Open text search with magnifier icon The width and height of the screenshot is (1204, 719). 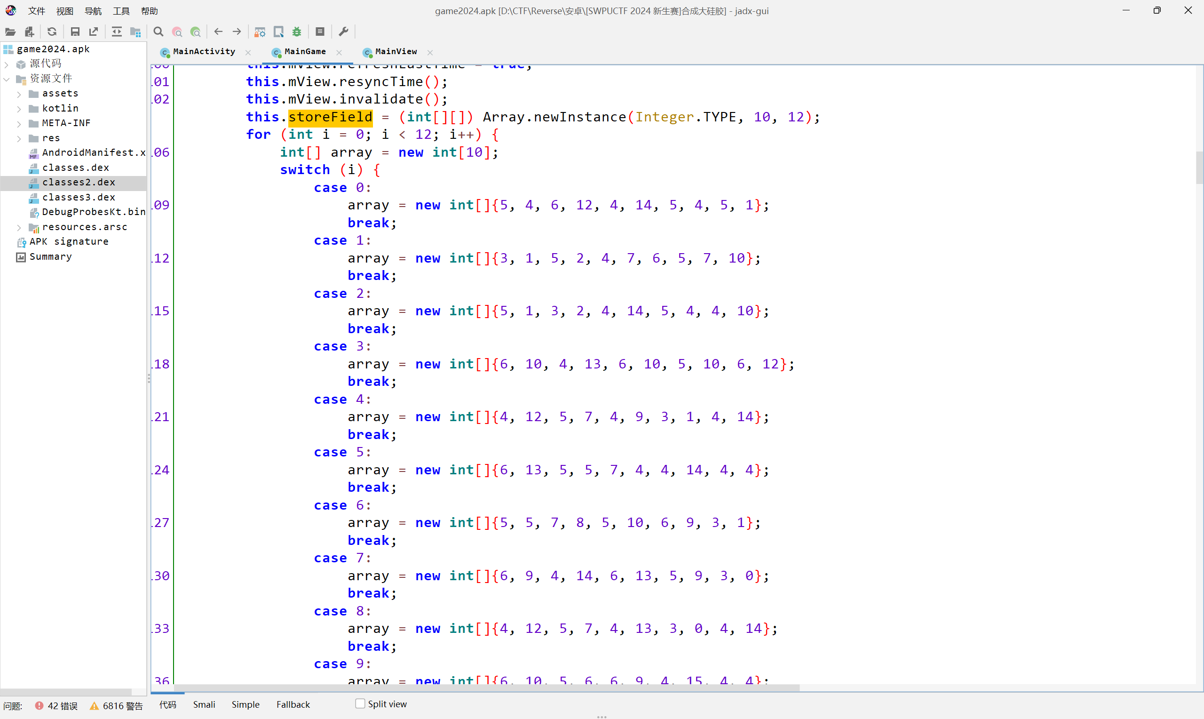point(158,32)
